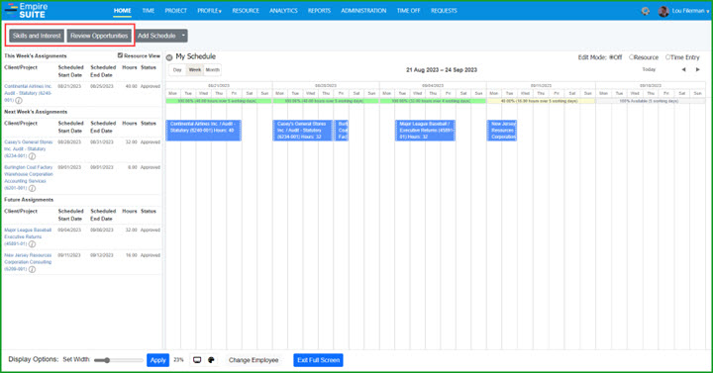Open info icon for Casey's General Stores assignment
The image size is (713, 373).
(x=32, y=156)
